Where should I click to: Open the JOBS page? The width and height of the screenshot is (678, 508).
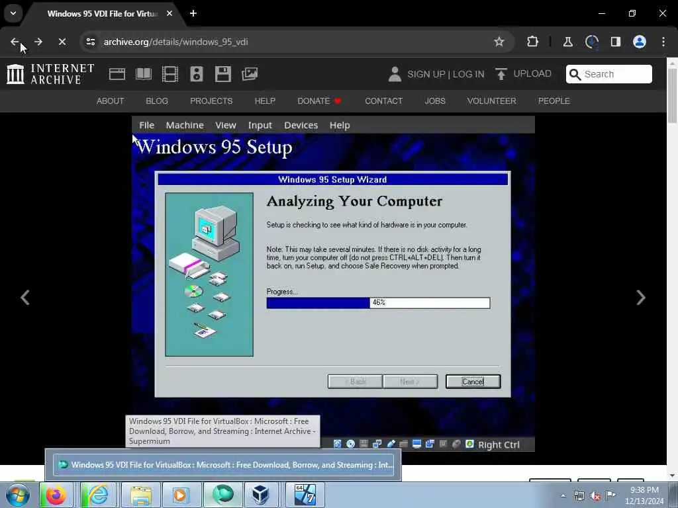coord(434,101)
